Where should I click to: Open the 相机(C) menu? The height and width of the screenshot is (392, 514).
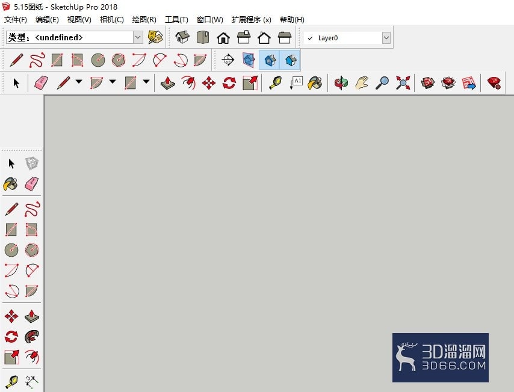[111, 20]
